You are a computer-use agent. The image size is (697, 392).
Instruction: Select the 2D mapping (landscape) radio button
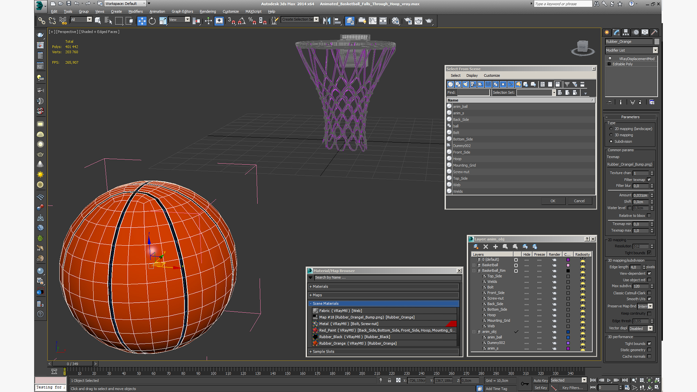pyautogui.click(x=611, y=129)
